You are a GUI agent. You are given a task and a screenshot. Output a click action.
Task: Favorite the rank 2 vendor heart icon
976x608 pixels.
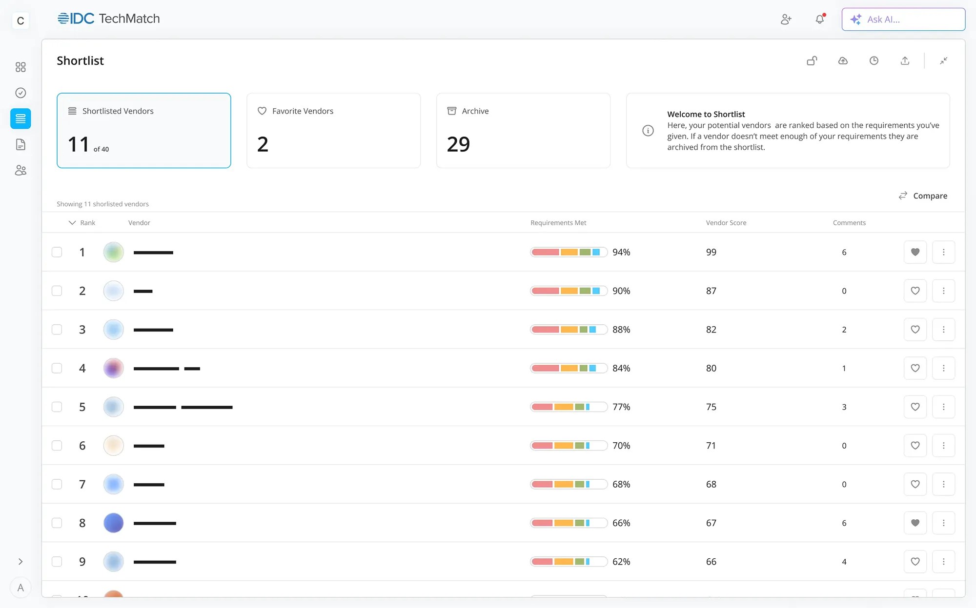915,291
